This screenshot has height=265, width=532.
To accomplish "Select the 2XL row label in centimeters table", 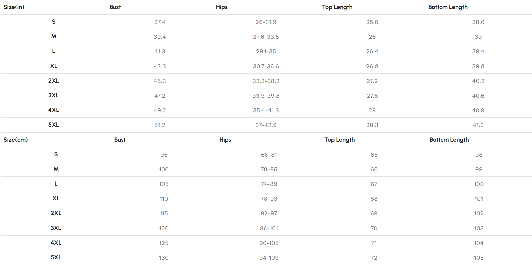I will pos(56,213).
